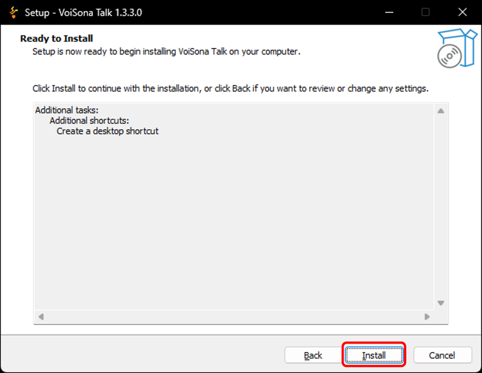The width and height of the screenshot is (482, 373).
Task: Click the "Click Install to continue" instruction text
Action: point(230,88)
